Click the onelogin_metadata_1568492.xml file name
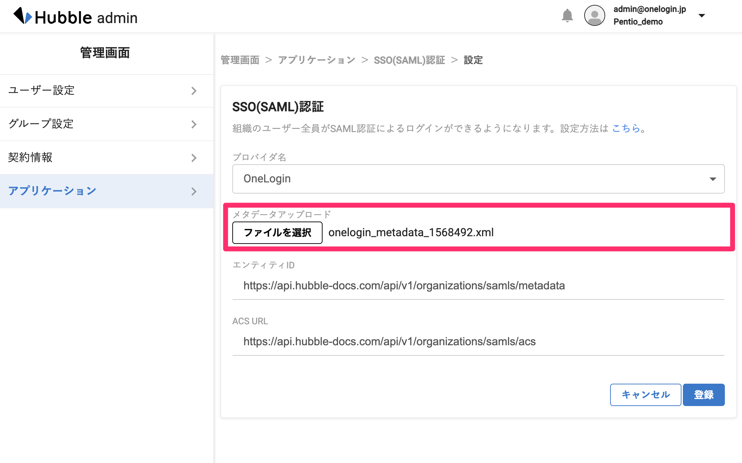This screenshot has height=463, width=742. pos(411,233)
